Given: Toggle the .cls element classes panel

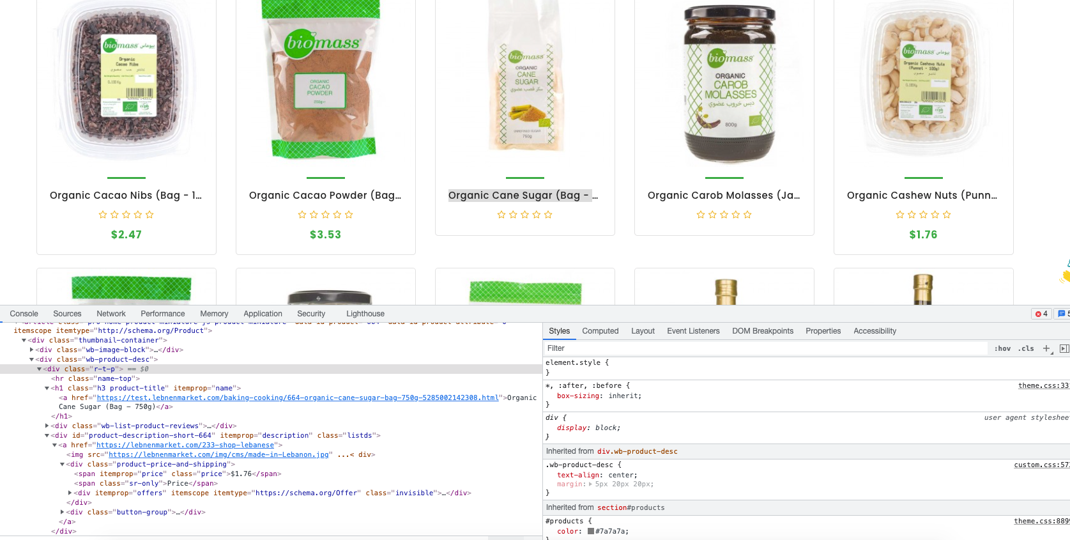Looking at the screenshot, I should (x=1026, y=348).
